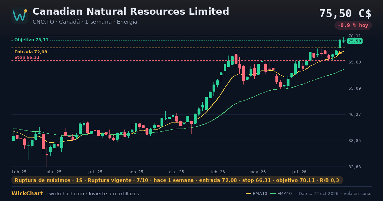Click the 78,11 axis value
383x201 pixels.
[355, 36]
